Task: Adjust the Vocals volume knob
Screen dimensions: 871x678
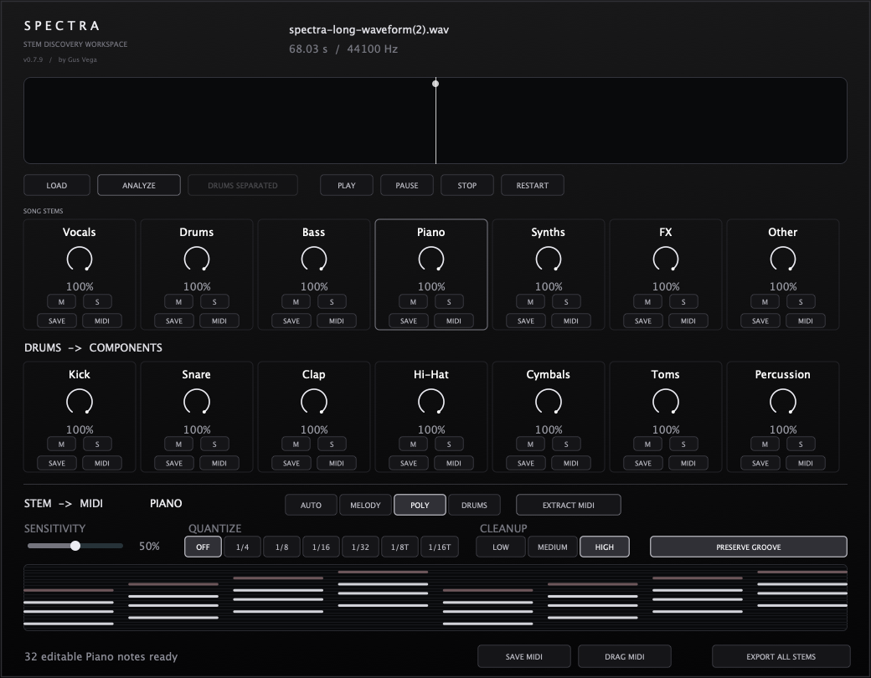Action: [80, 259]
